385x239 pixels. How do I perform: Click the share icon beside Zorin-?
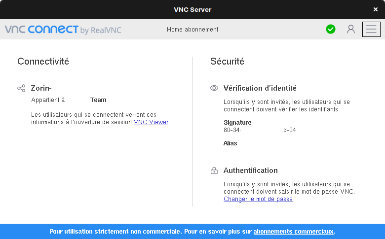(21, 88)
